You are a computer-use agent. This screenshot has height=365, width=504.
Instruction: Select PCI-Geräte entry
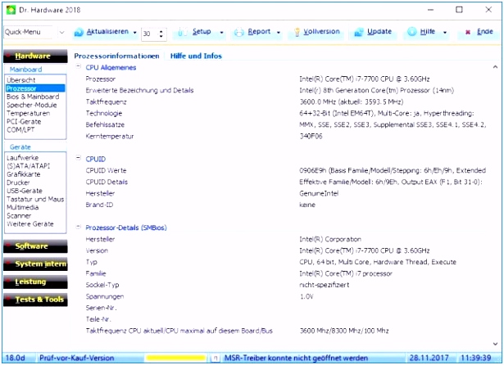pyautogui.click(x=24, y=122)
